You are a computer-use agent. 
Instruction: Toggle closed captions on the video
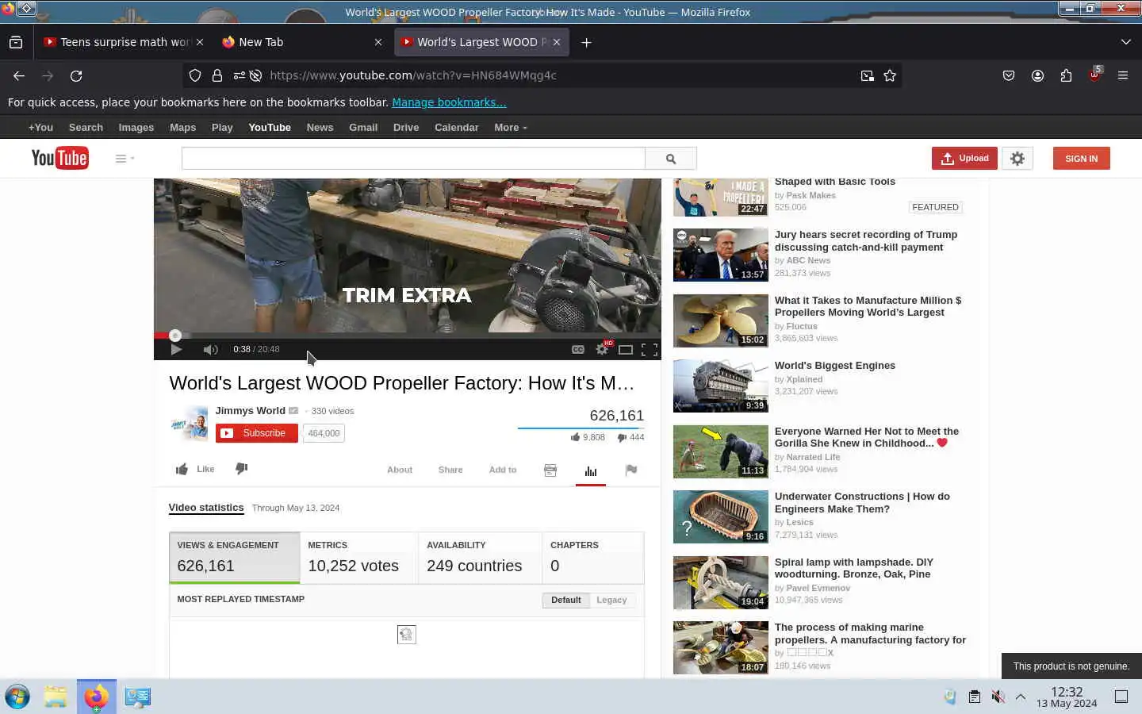(x=578, y=349)
